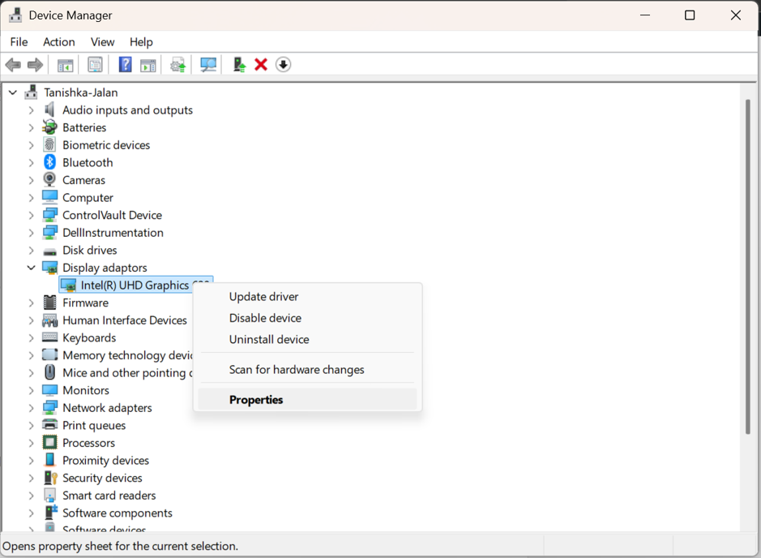
Task: Click the Disable device down-arrow circle icon
Action: (x=284, y=65)
